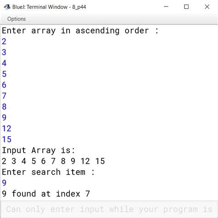Click the 'Enter search item :' line

pyautogui.click(x=48, y=172)
